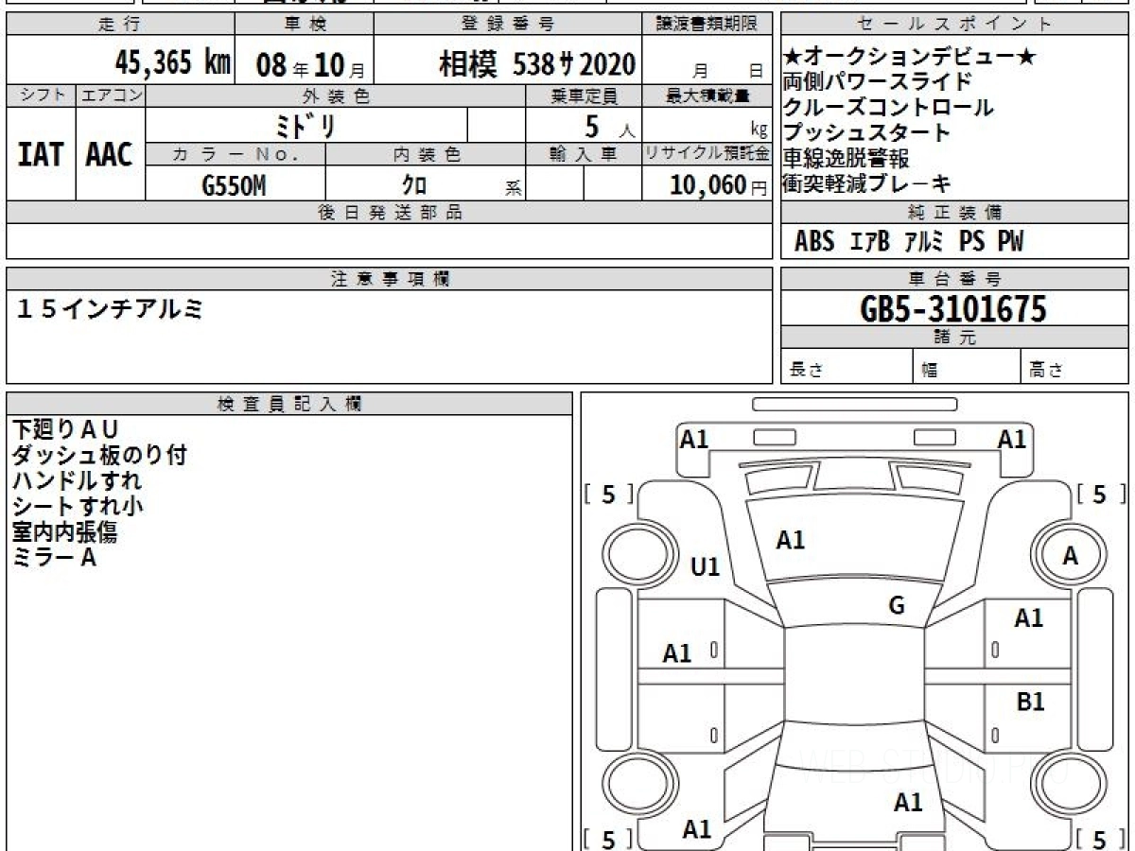Click the 検査員記入欄 header

[x=289, y=404]
